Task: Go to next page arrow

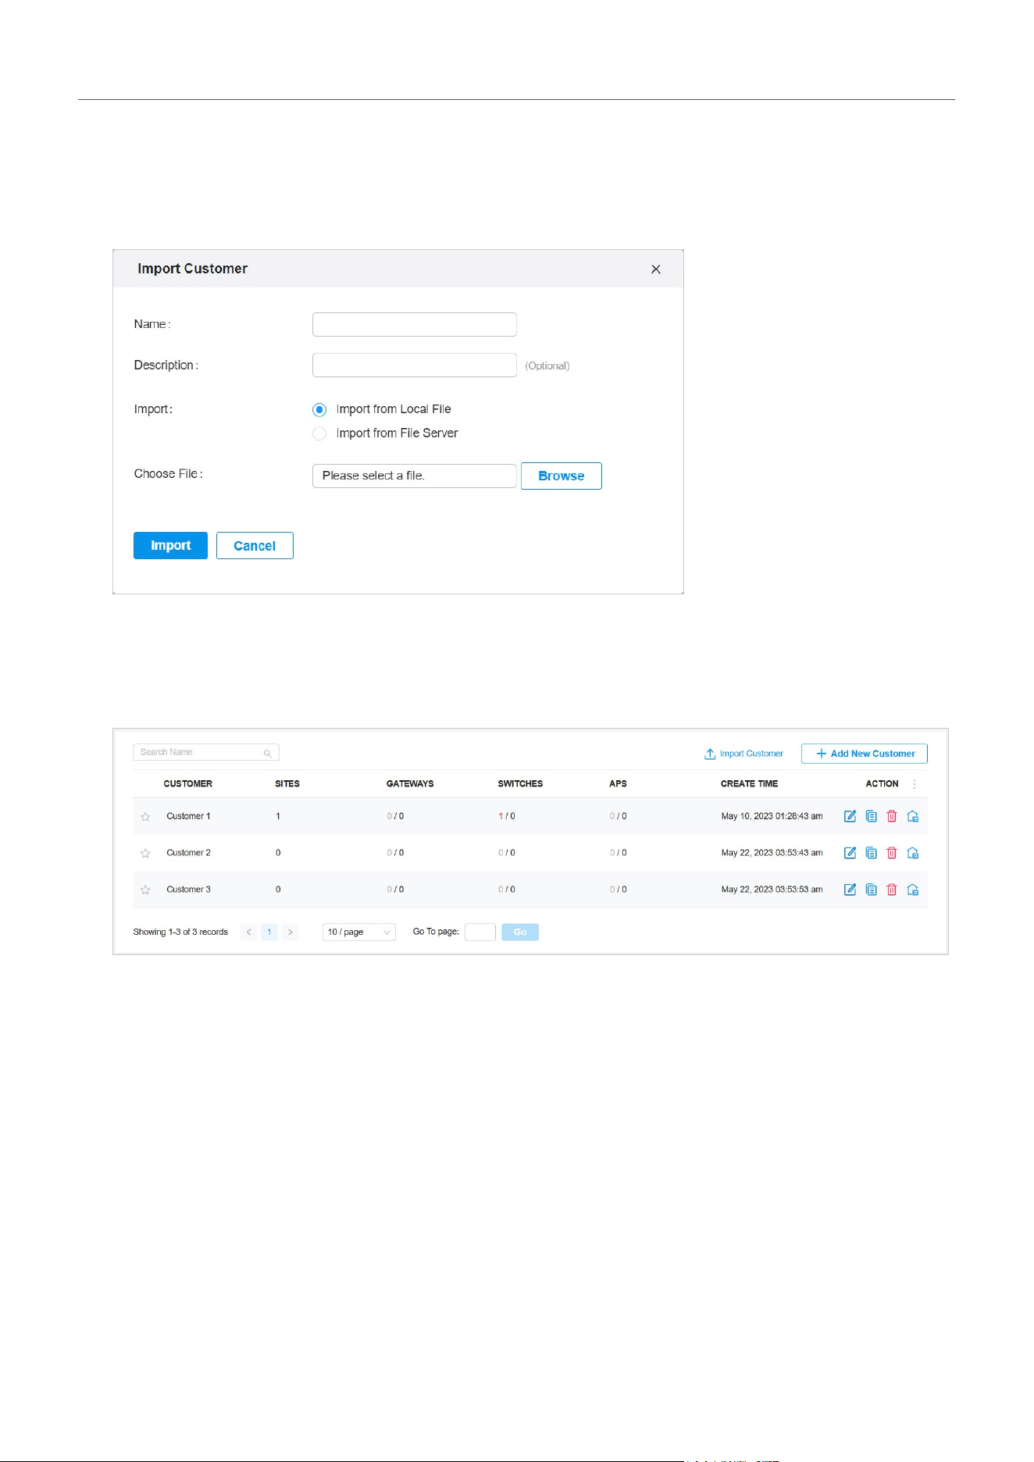Action: click(x=291, y=932)
